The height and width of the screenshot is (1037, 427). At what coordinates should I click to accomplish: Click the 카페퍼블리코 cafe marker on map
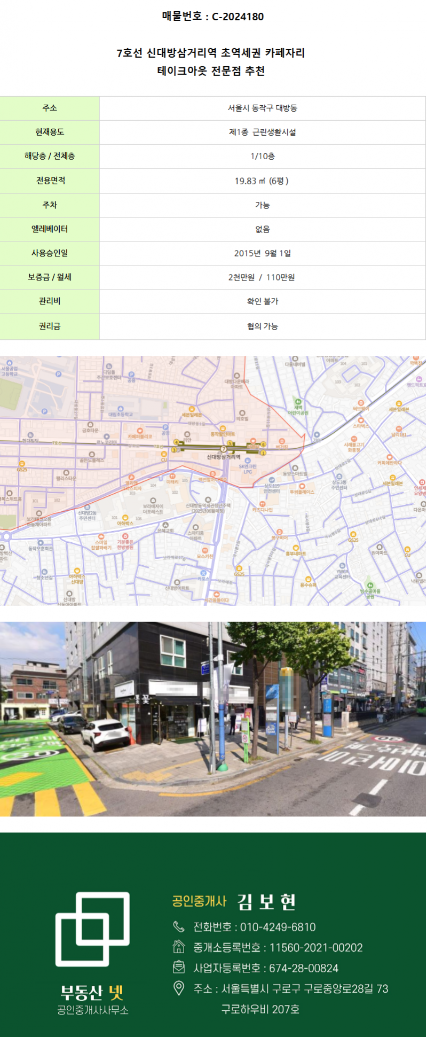click(x=140, y=431)
